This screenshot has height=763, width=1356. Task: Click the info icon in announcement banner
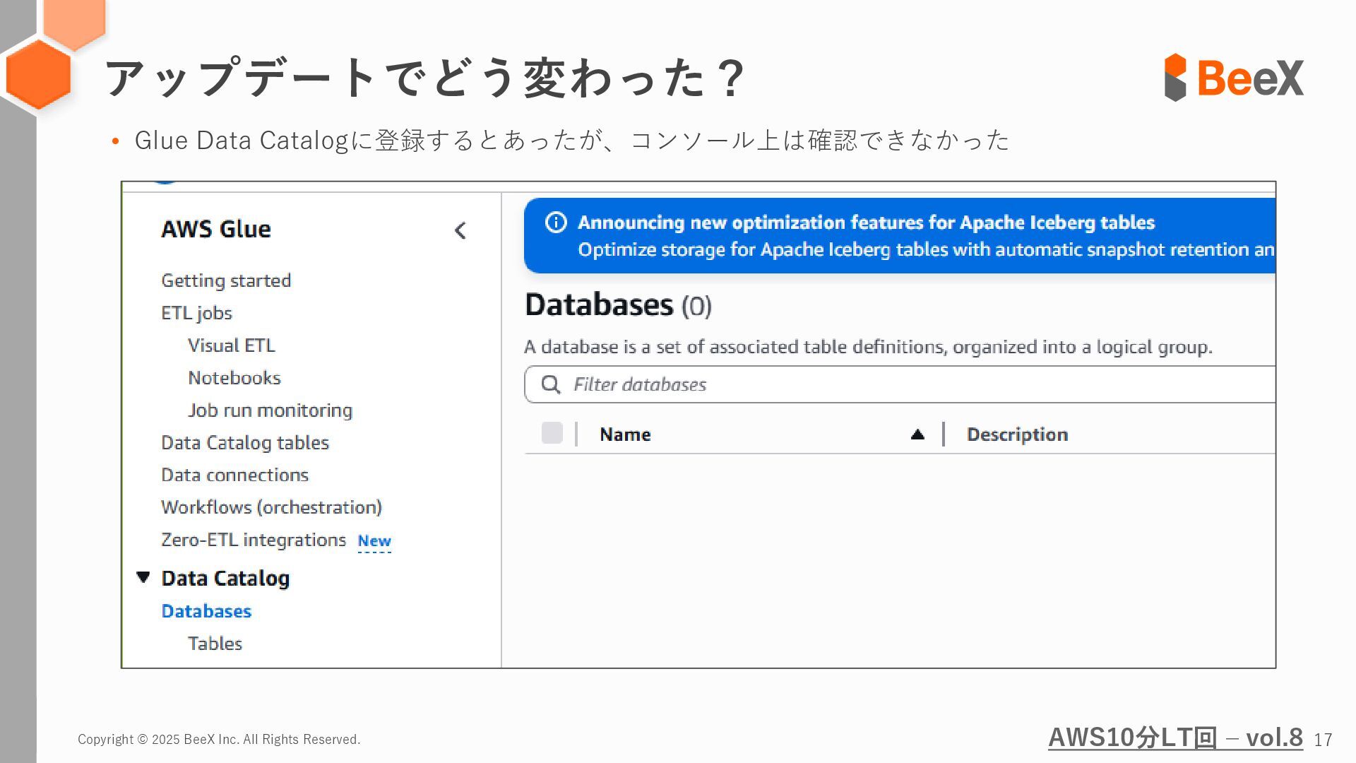(x=556, y=223)
